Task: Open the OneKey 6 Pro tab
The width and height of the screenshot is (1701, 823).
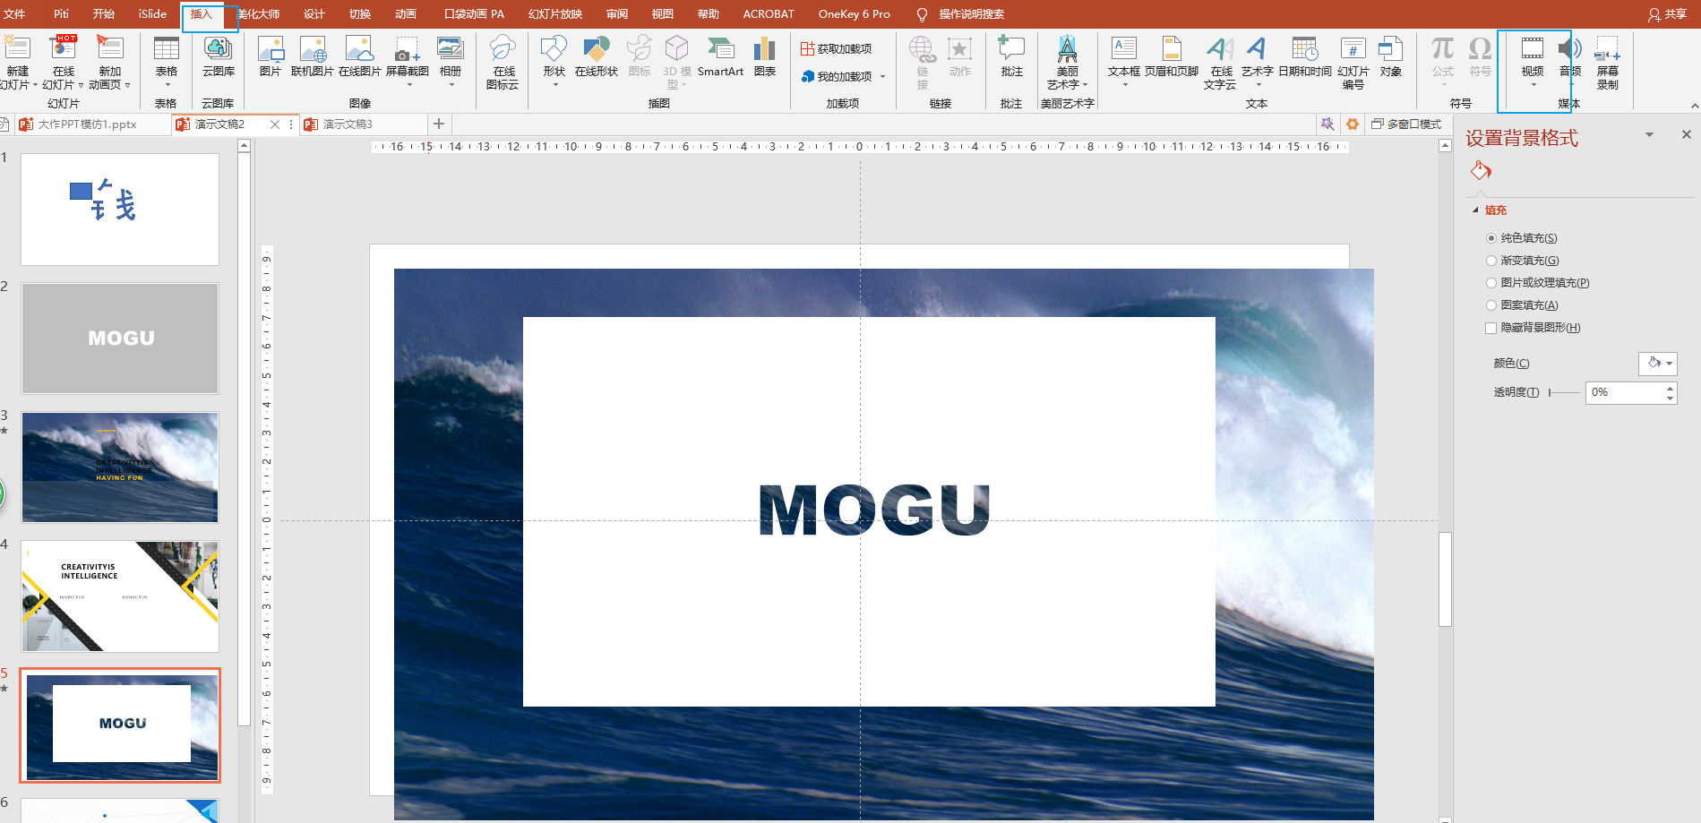Action: coord(855,14)
